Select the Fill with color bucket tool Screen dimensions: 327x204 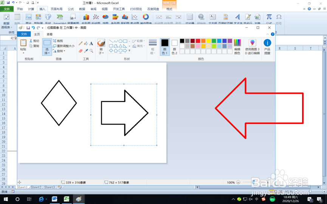pyautogui.click(x=86, y=43)
